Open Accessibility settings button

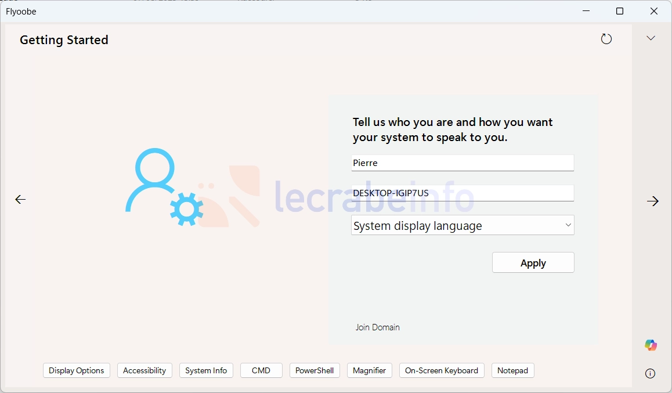pos(144,371)
